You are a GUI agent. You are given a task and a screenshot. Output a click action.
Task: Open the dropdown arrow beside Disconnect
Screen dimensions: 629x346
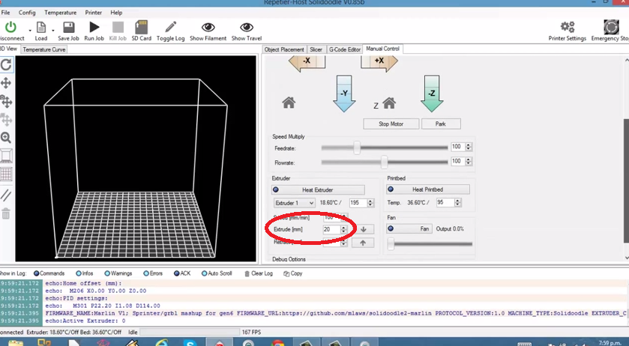point(30,31)
